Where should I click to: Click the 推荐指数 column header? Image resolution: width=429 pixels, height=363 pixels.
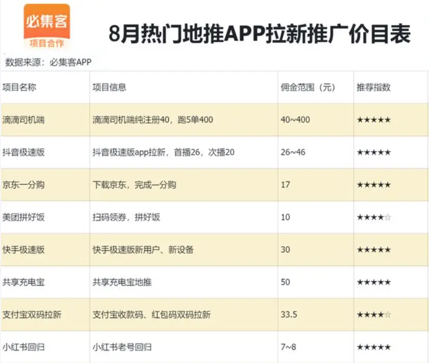pyautogui.click(x=373, y=87)
